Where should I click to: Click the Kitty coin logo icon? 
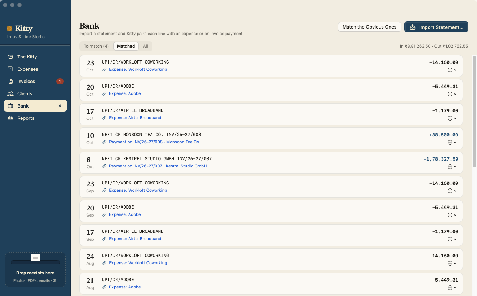point(9,29)
